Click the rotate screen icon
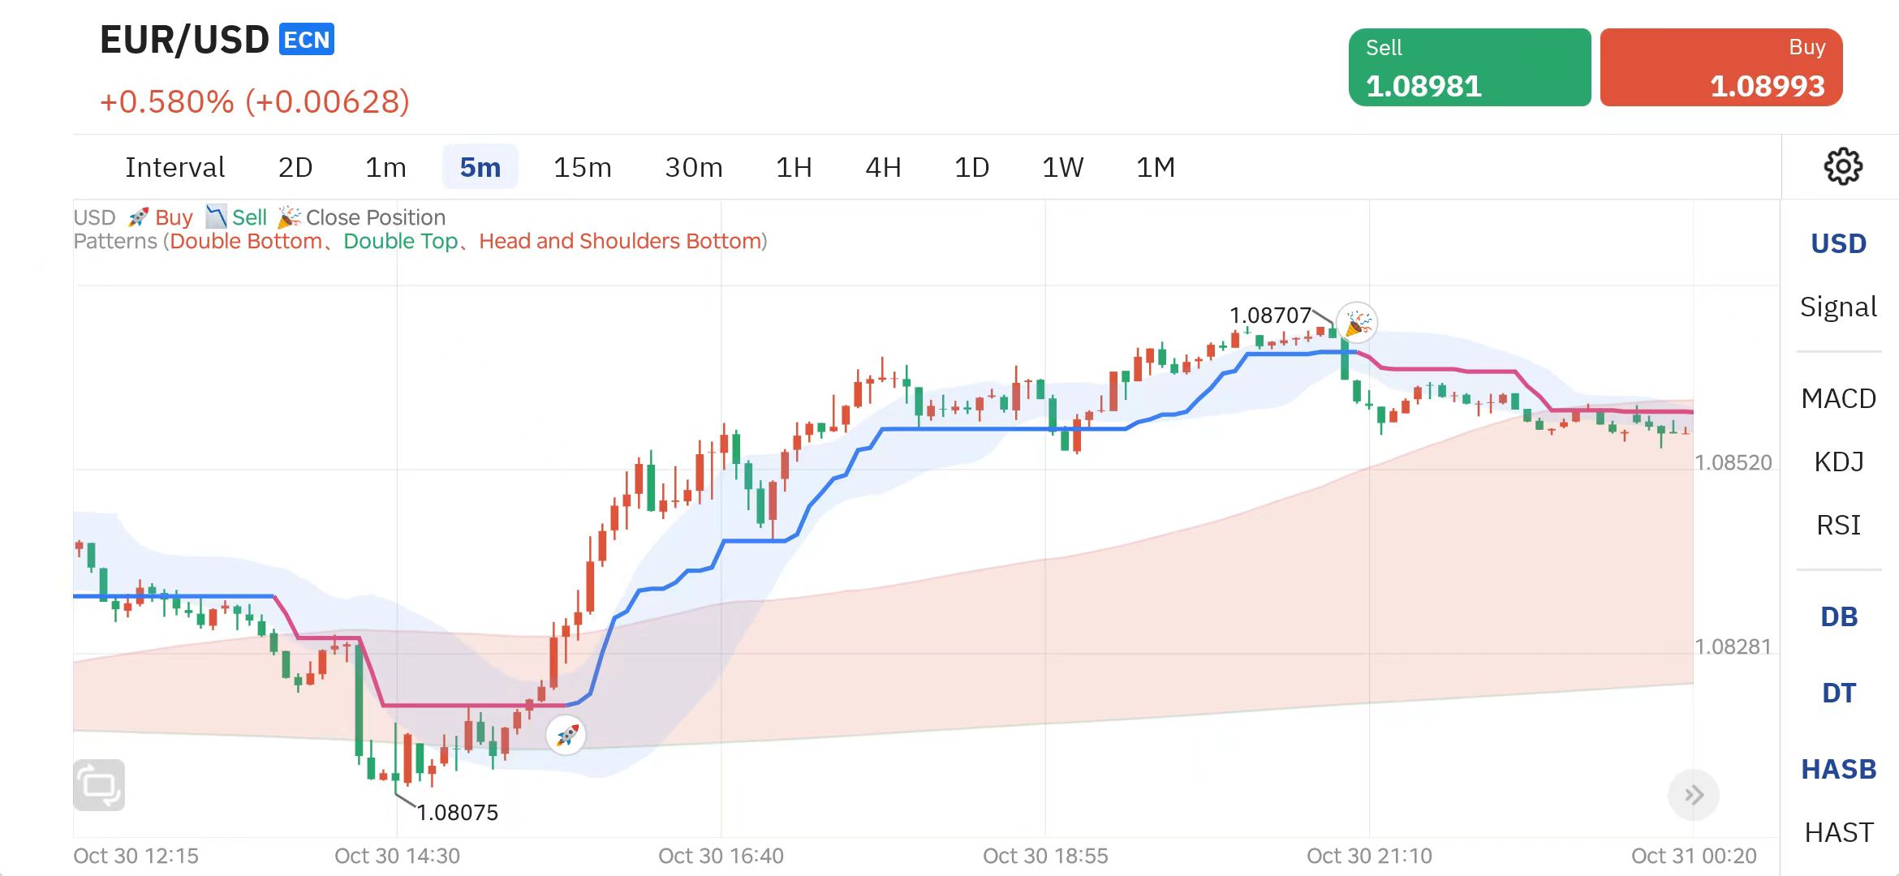Viewport: 1899px width, 876px height. 99,785
